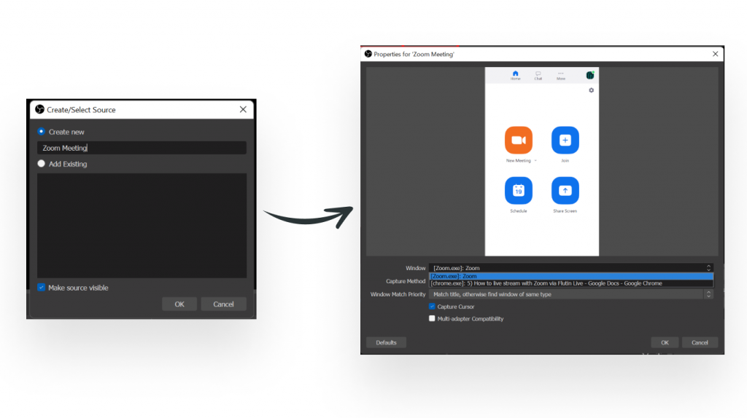This screenshot has height=418, width=747.
Task: Click OK in Properties window
Action: pyautogui.click(x=665, y=342)
